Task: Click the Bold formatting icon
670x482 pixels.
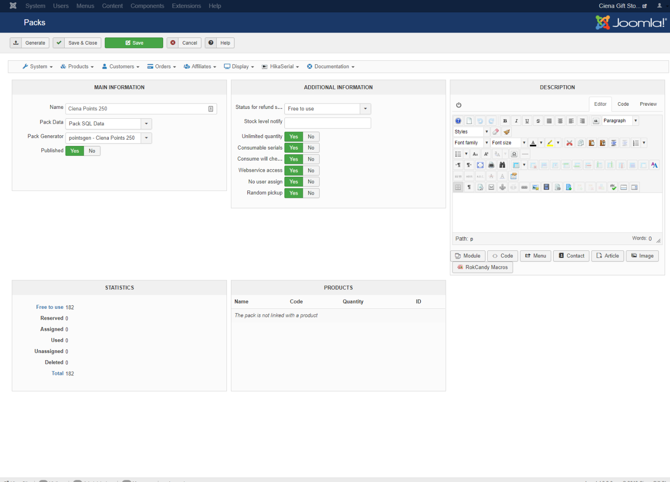Action: [x=505, y=121]
